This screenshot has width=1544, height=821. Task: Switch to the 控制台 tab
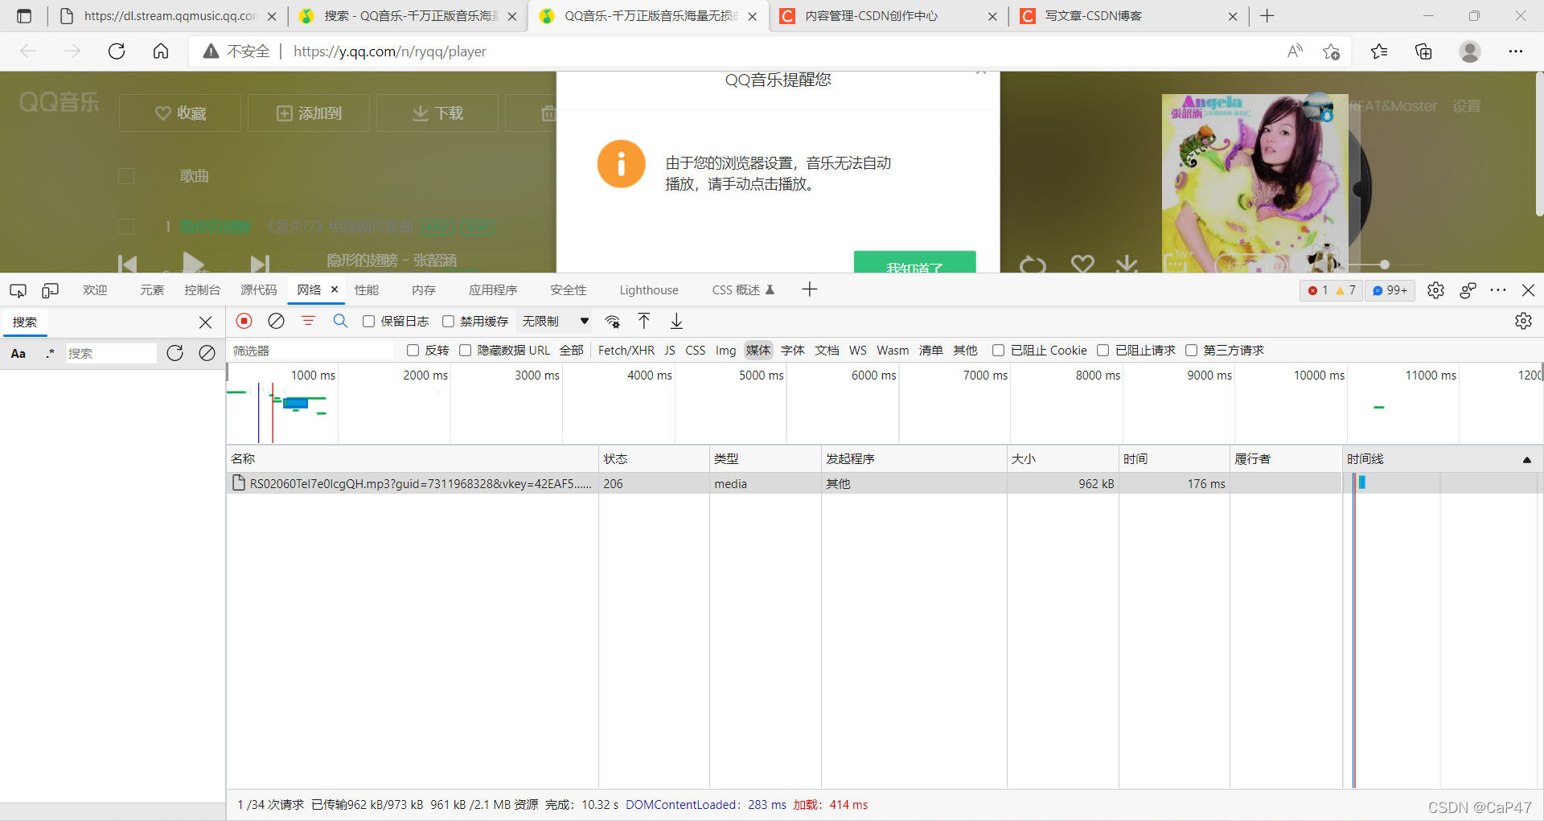[x=202, y=290]
